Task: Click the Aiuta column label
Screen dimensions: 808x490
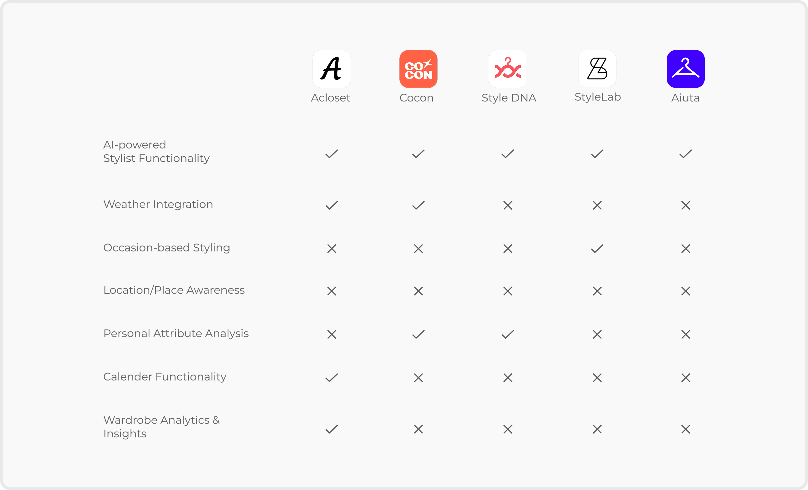Action: (x=685, y=98)
